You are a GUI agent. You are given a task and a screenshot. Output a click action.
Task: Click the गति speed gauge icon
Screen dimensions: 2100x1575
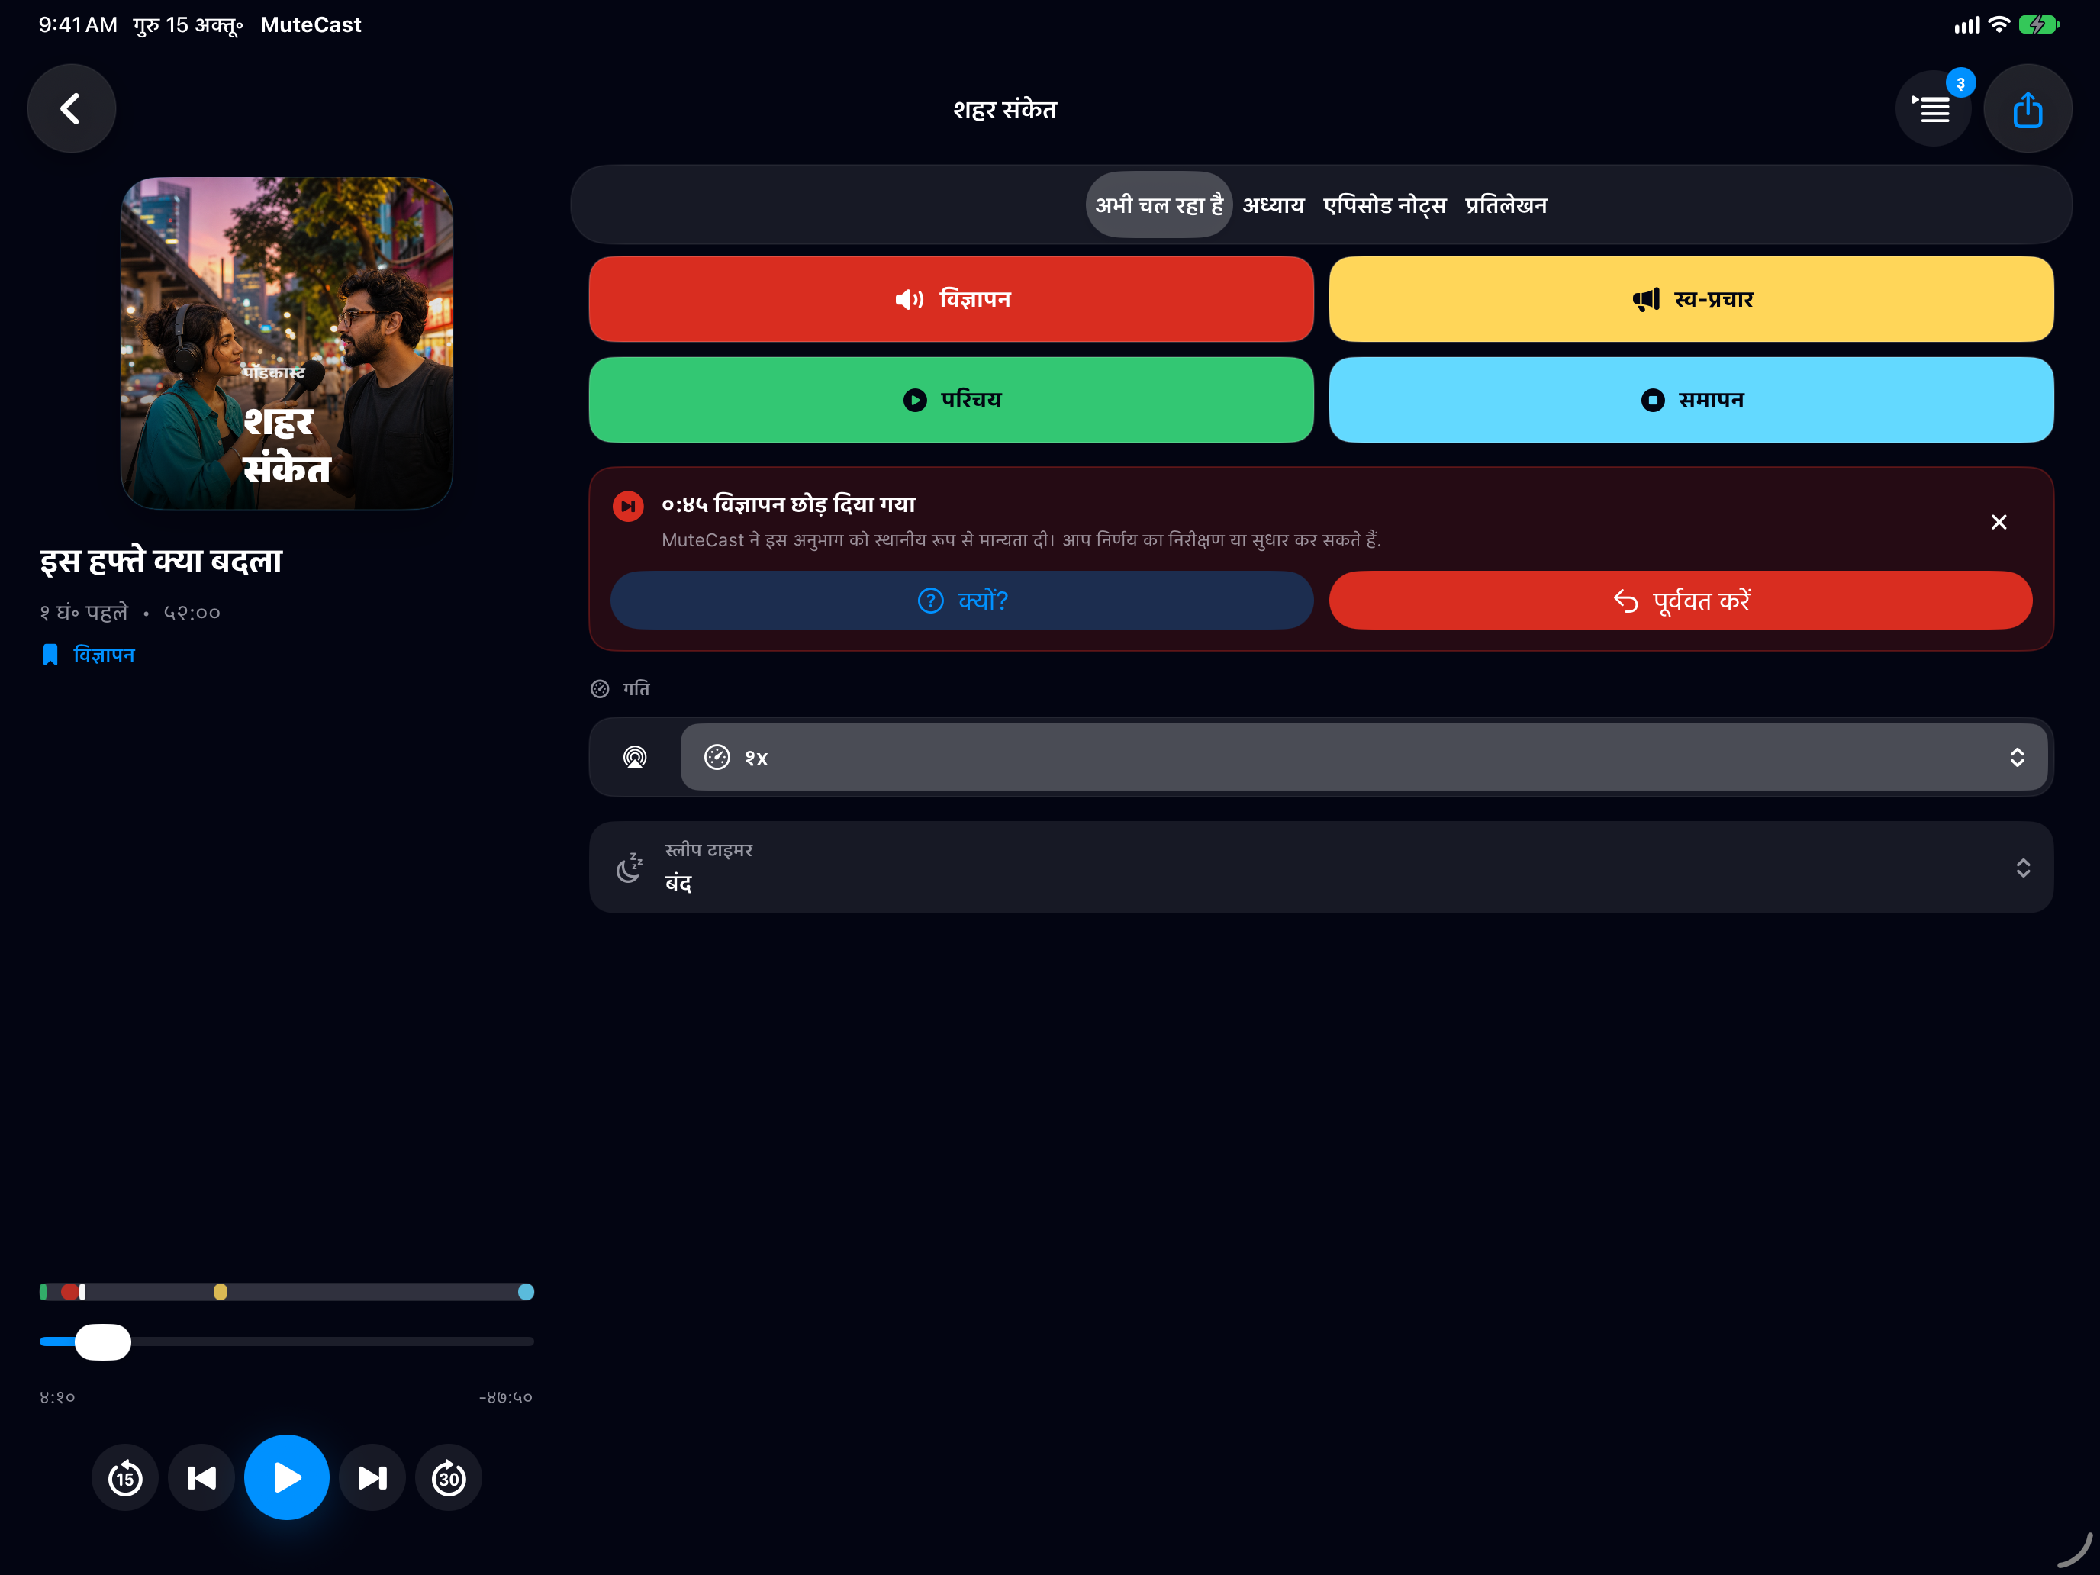tap(600, 689)
